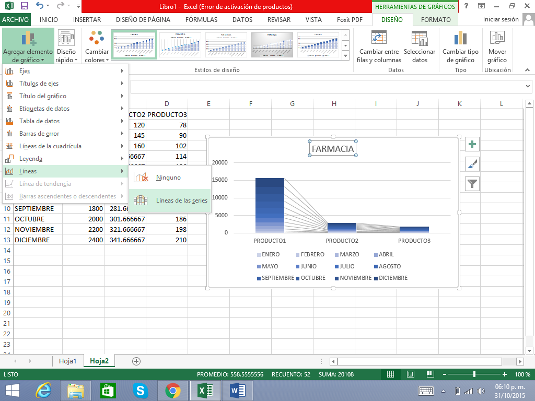This screenshot has height=401, width=535.
Task: Open the chart elements plus button
Action: pos(472,145)
